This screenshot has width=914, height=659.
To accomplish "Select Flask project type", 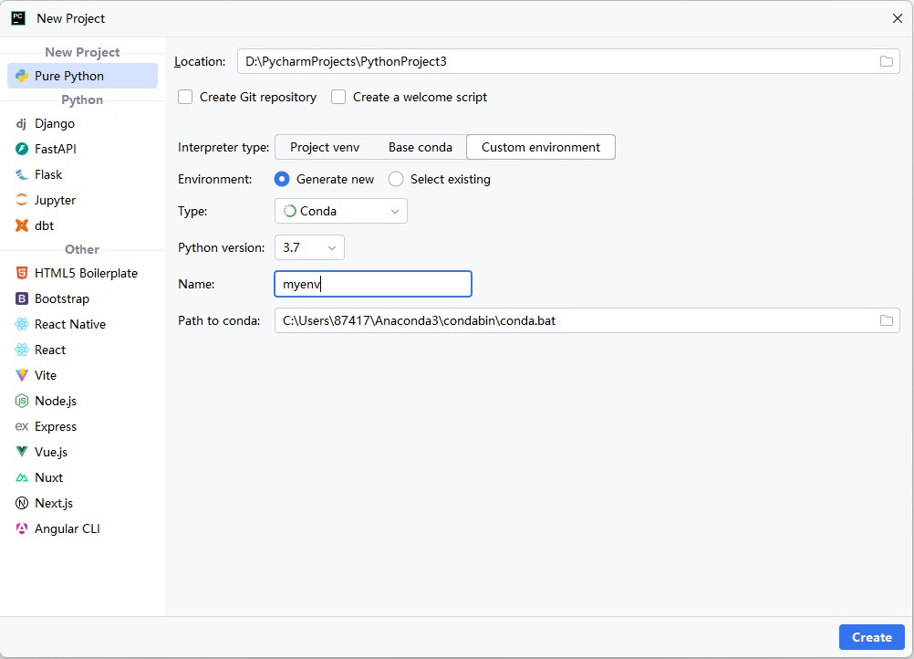I will click(82, 174).
